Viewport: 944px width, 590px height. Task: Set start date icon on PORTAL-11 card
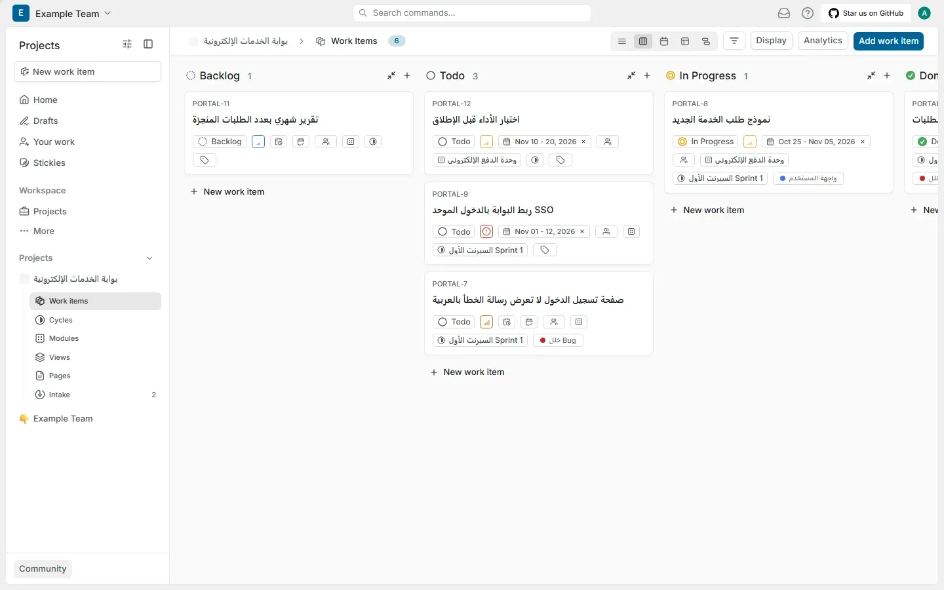coord(279,142)
